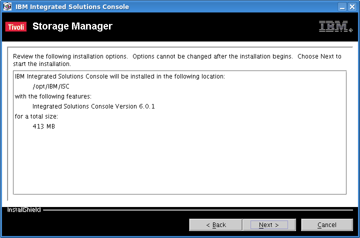This screenshot has height=238, width=360.
Task: Go back with the Back button
Action: (x=215, y=224)
